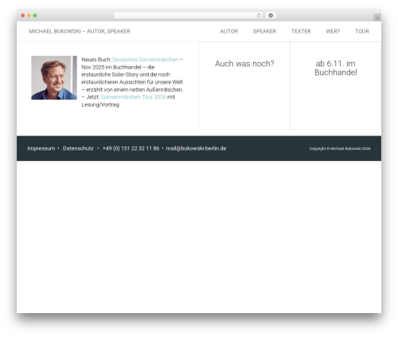Click the phone number +49 (0) 151 22 32 11 86
The width and height of the screenshot is (398, 337).
pyautogui.click(x=131, y=148)
